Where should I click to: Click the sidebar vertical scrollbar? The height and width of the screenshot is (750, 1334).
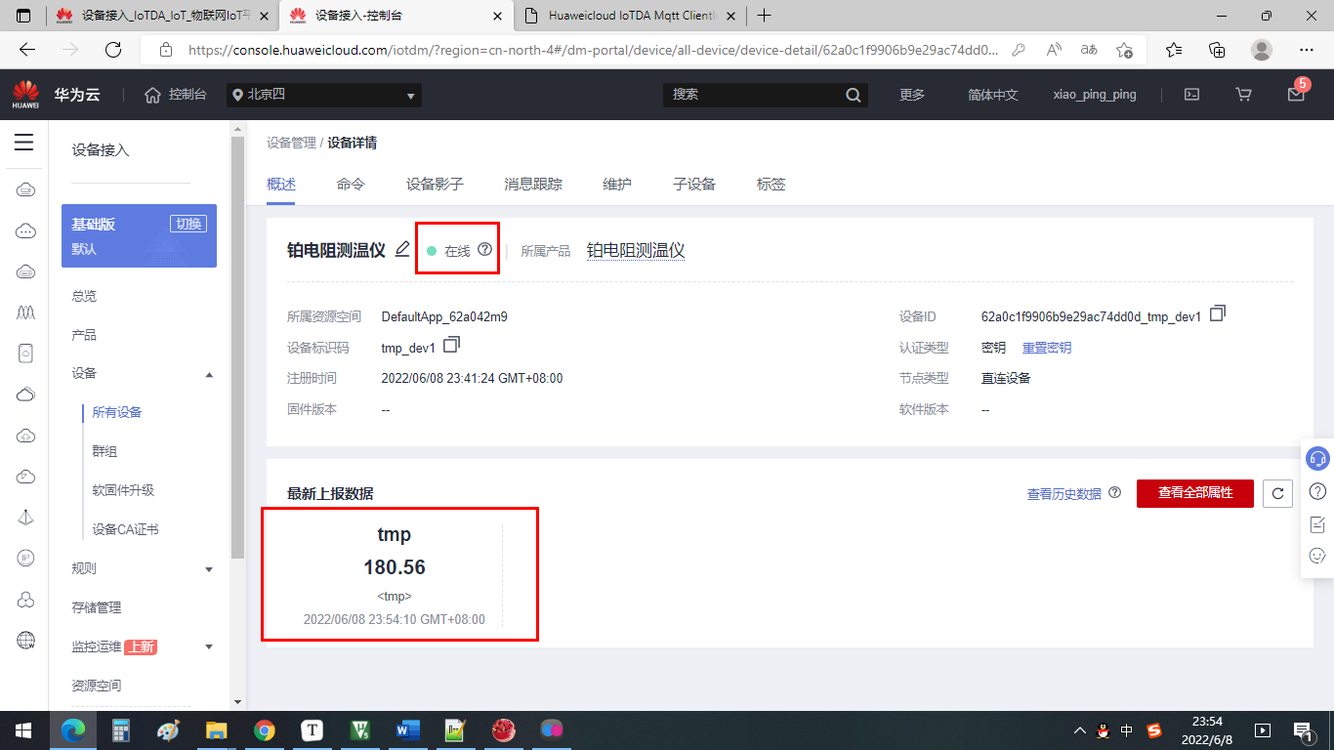point(237,347)
